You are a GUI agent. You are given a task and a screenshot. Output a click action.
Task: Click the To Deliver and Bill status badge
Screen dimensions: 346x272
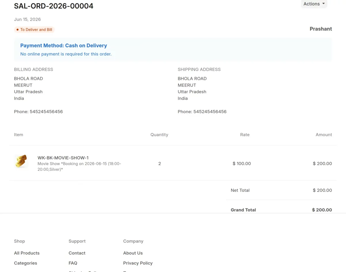coord(34,29)
